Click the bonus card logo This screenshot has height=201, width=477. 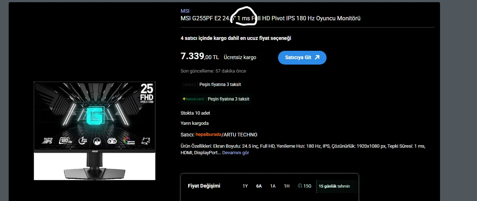193,99
